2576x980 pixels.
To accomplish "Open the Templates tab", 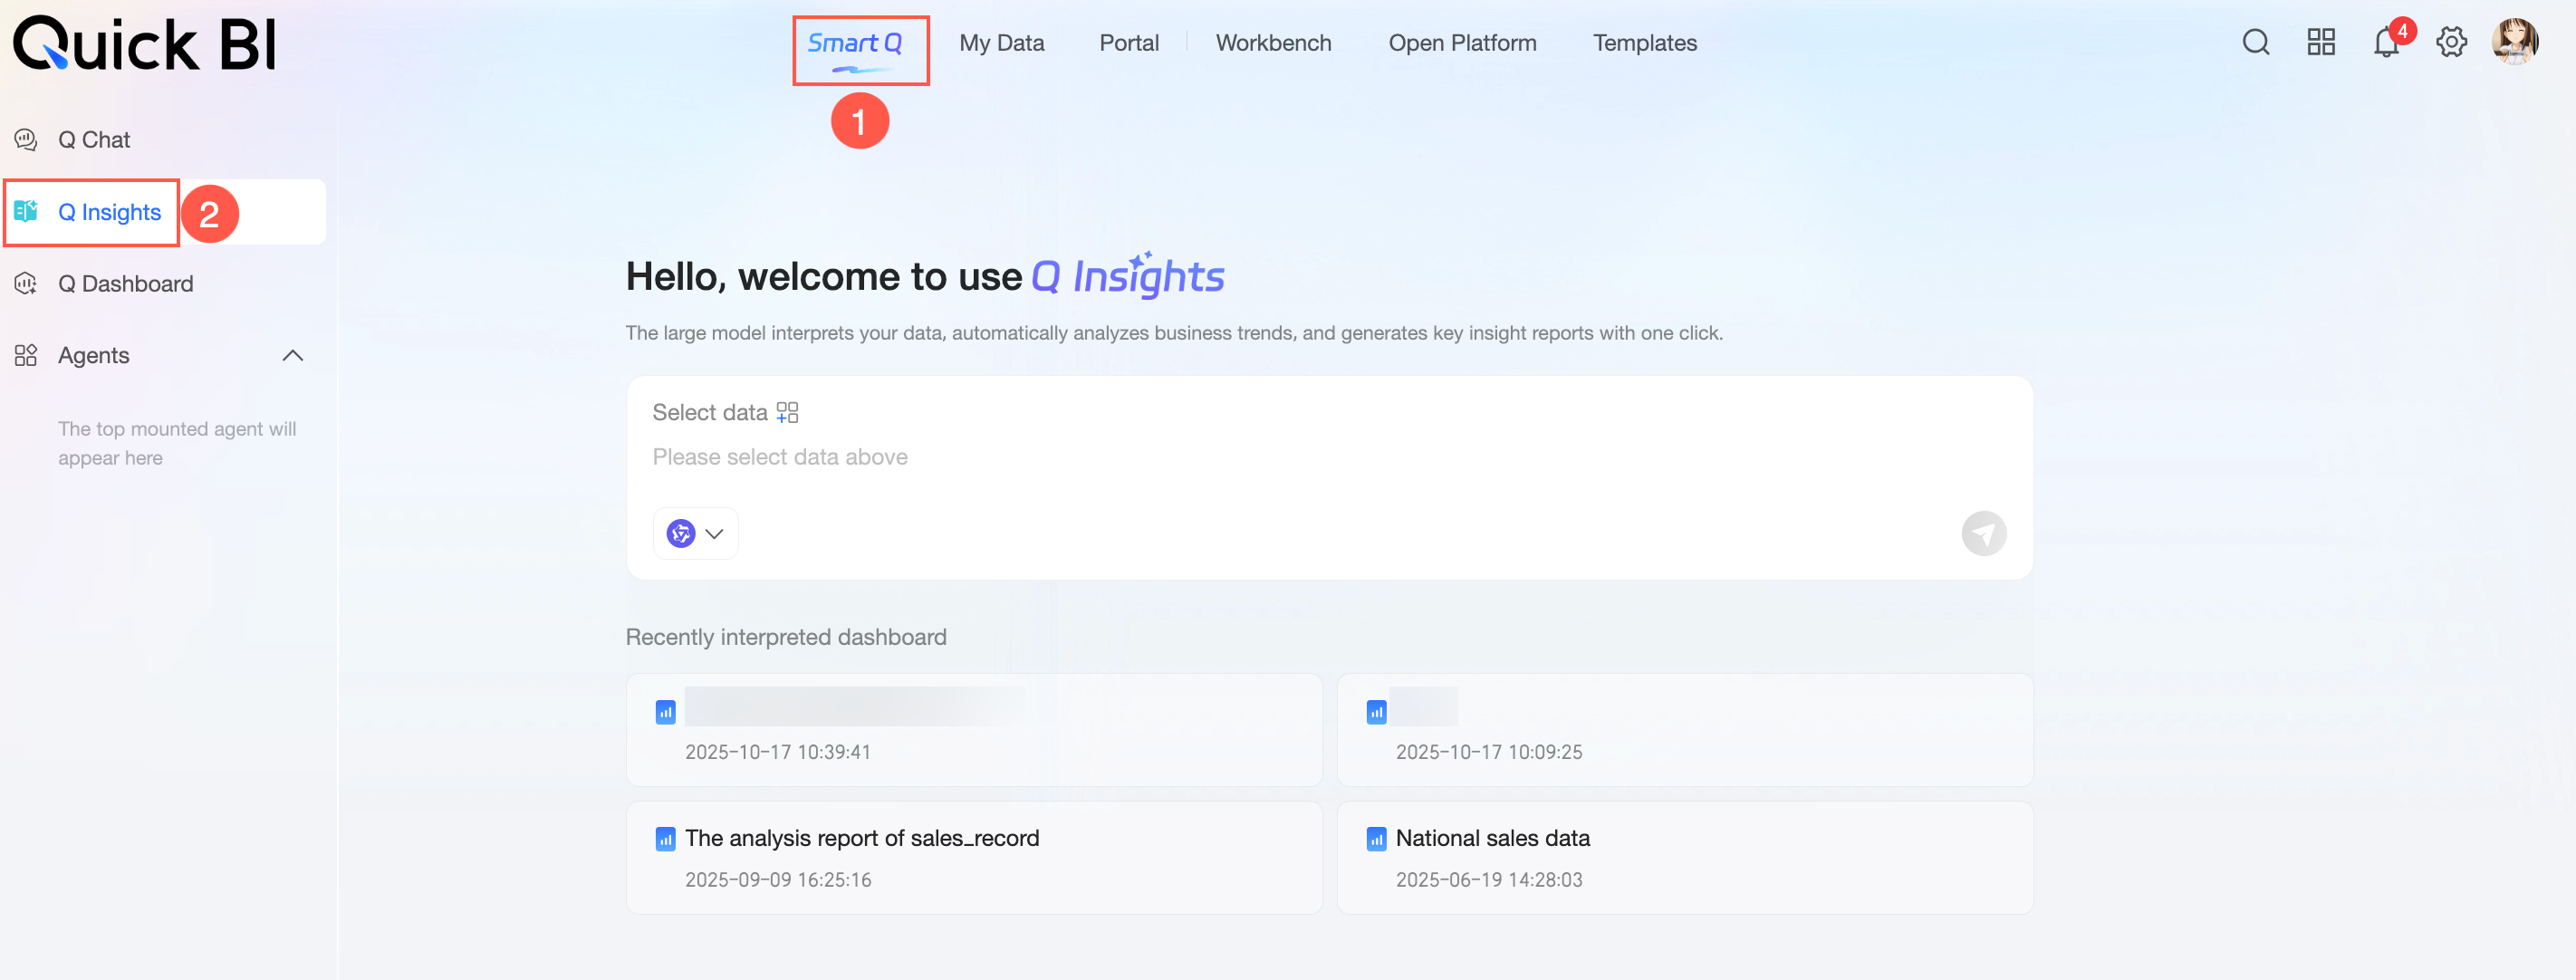I will point(1644,43).
